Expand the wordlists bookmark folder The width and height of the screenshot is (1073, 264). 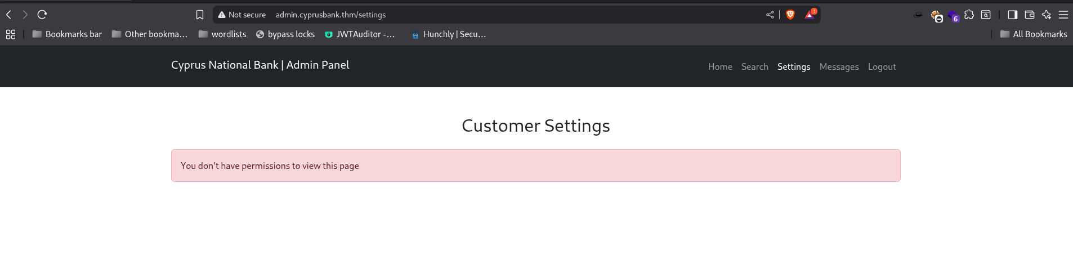pyautogui.click(x=222, y=34)
